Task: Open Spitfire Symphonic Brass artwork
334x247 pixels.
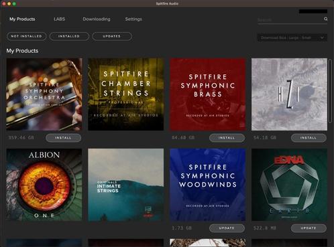Action: (x=208, y=94)
